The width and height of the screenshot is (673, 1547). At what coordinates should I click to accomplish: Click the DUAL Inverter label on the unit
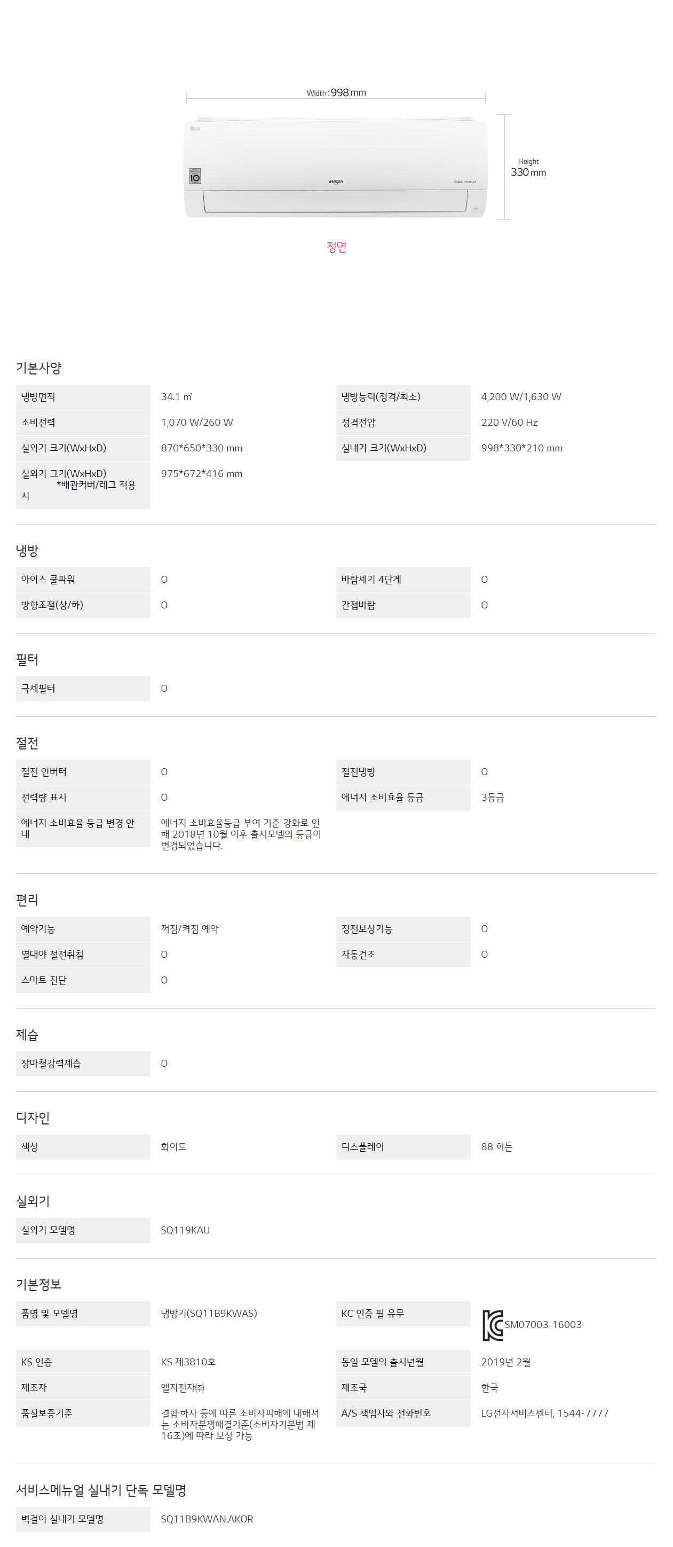[x=465, y=182]
